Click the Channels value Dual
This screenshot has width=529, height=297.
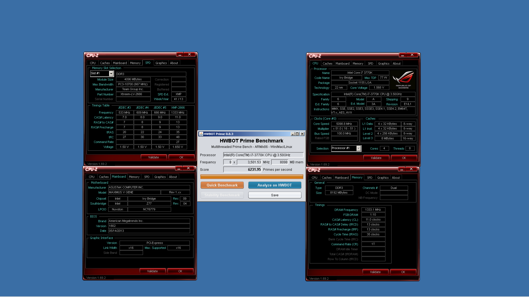click(x=394, y=188)
